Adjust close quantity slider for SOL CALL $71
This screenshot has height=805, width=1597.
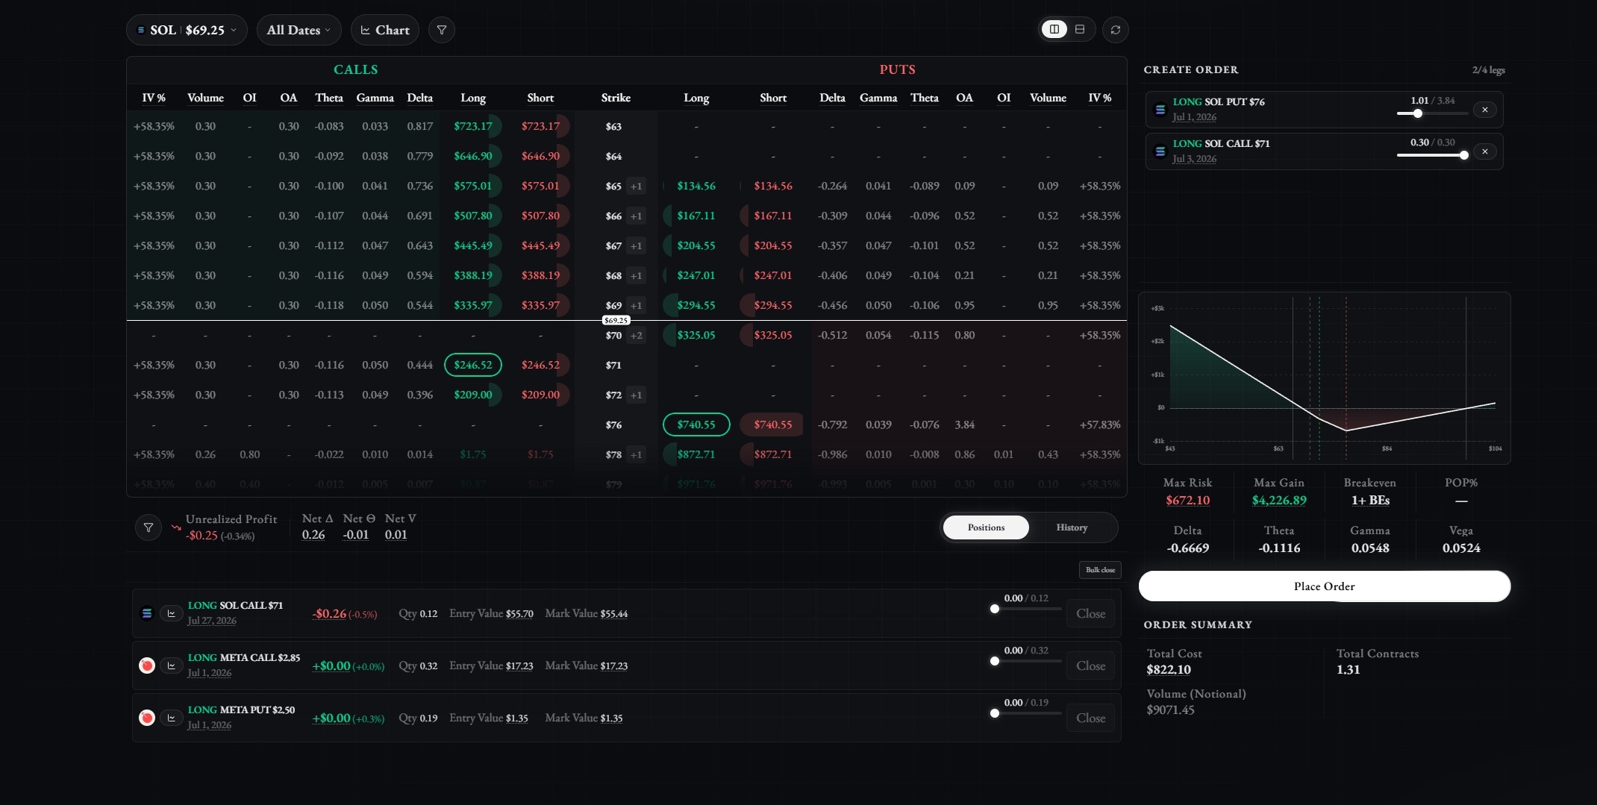pyautogui.click(x=1027, y=609)
